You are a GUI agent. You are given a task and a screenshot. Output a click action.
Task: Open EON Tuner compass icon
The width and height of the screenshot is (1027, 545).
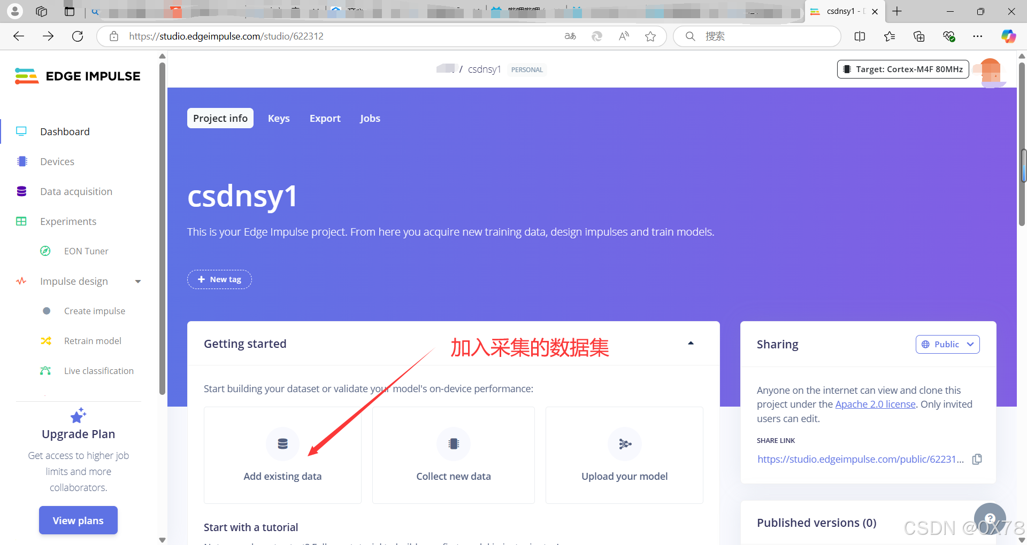[x=45, y=251]
